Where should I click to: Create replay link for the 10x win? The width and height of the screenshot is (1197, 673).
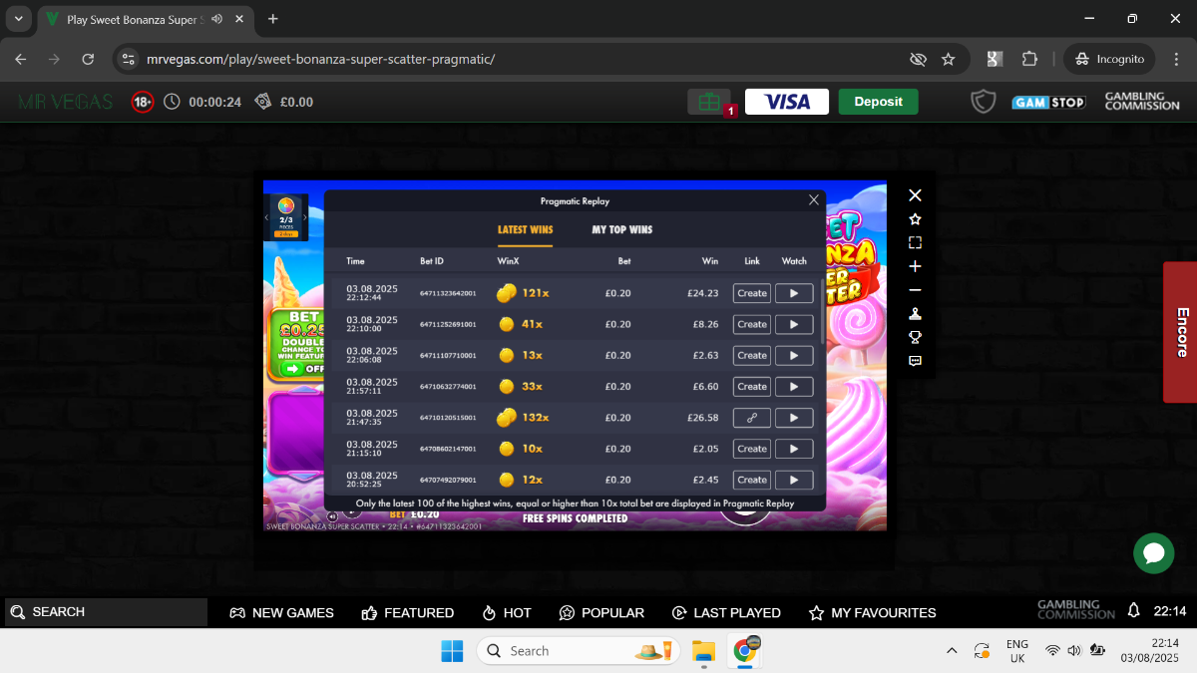pos(752,449)
